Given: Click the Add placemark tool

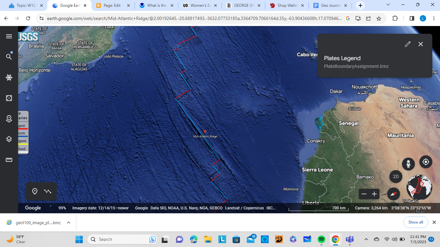Looking at the screenshot, I should coord(35,191).
